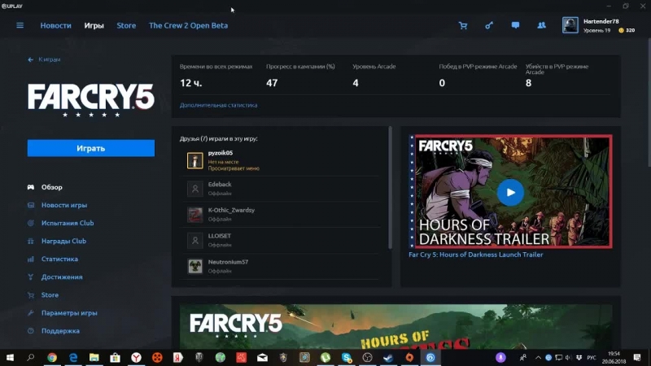This screenshot has height=366, width=651.
Task: Open Far Cry 5: Hours of Darkness Launch Trailer link
Action: pyautogui.click(x=476, y=255)
